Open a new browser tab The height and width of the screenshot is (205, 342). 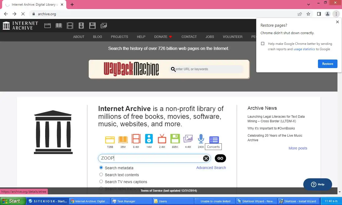coord(72,5)
